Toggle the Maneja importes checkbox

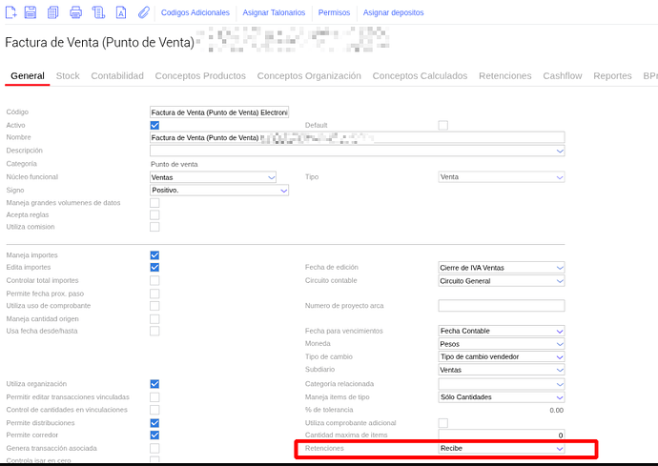[x=154, y=255]
